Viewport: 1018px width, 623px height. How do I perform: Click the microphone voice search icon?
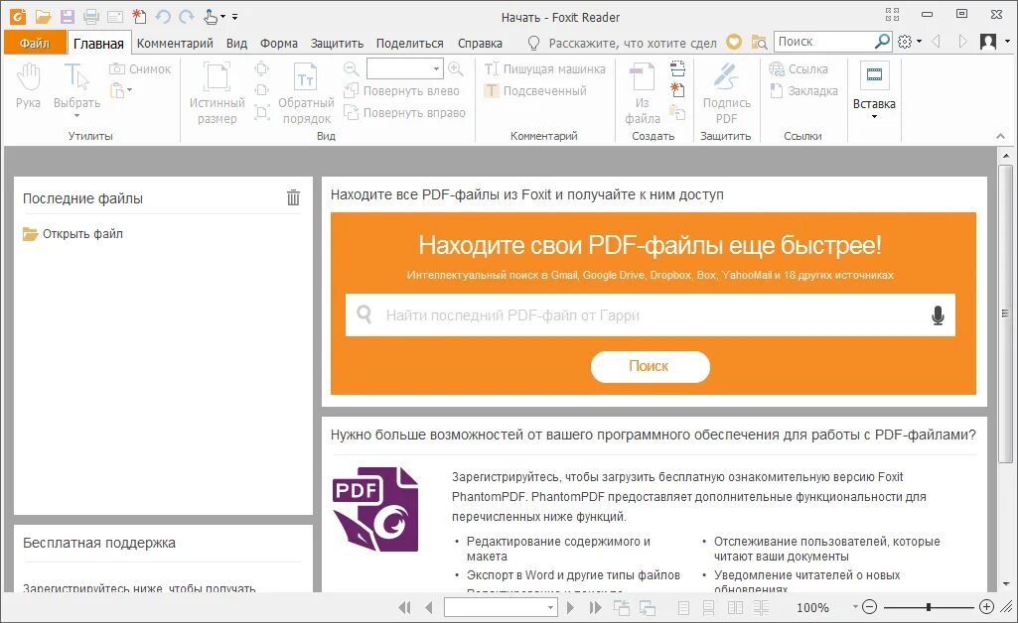click(938, 315)
